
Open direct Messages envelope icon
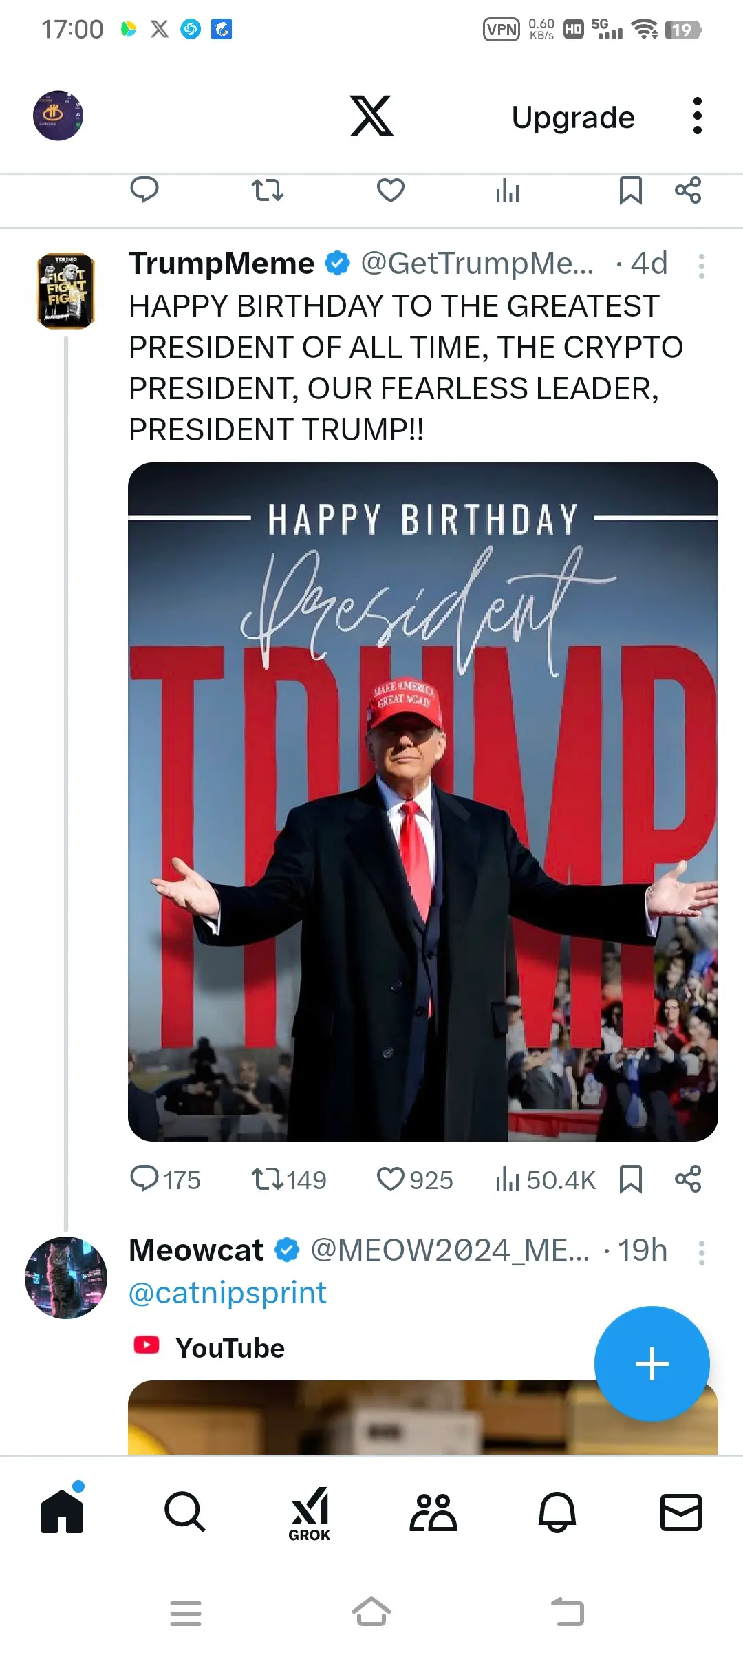coord(681,1512)
